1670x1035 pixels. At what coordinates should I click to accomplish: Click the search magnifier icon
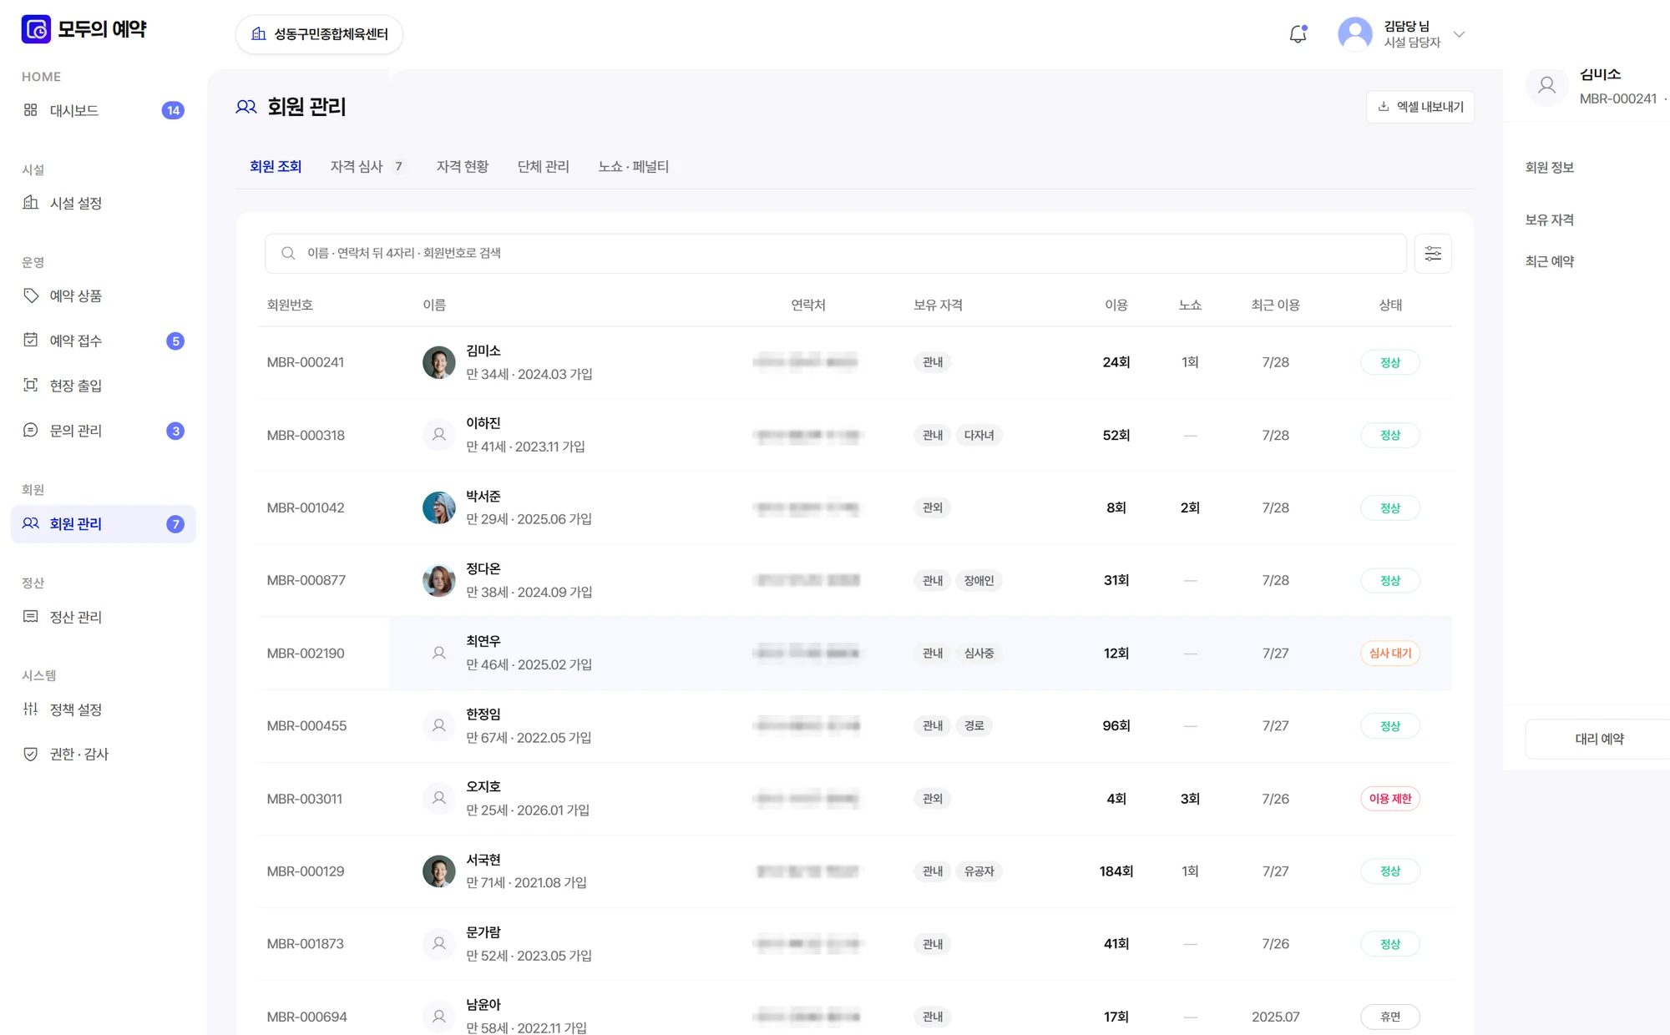[288, 253]
